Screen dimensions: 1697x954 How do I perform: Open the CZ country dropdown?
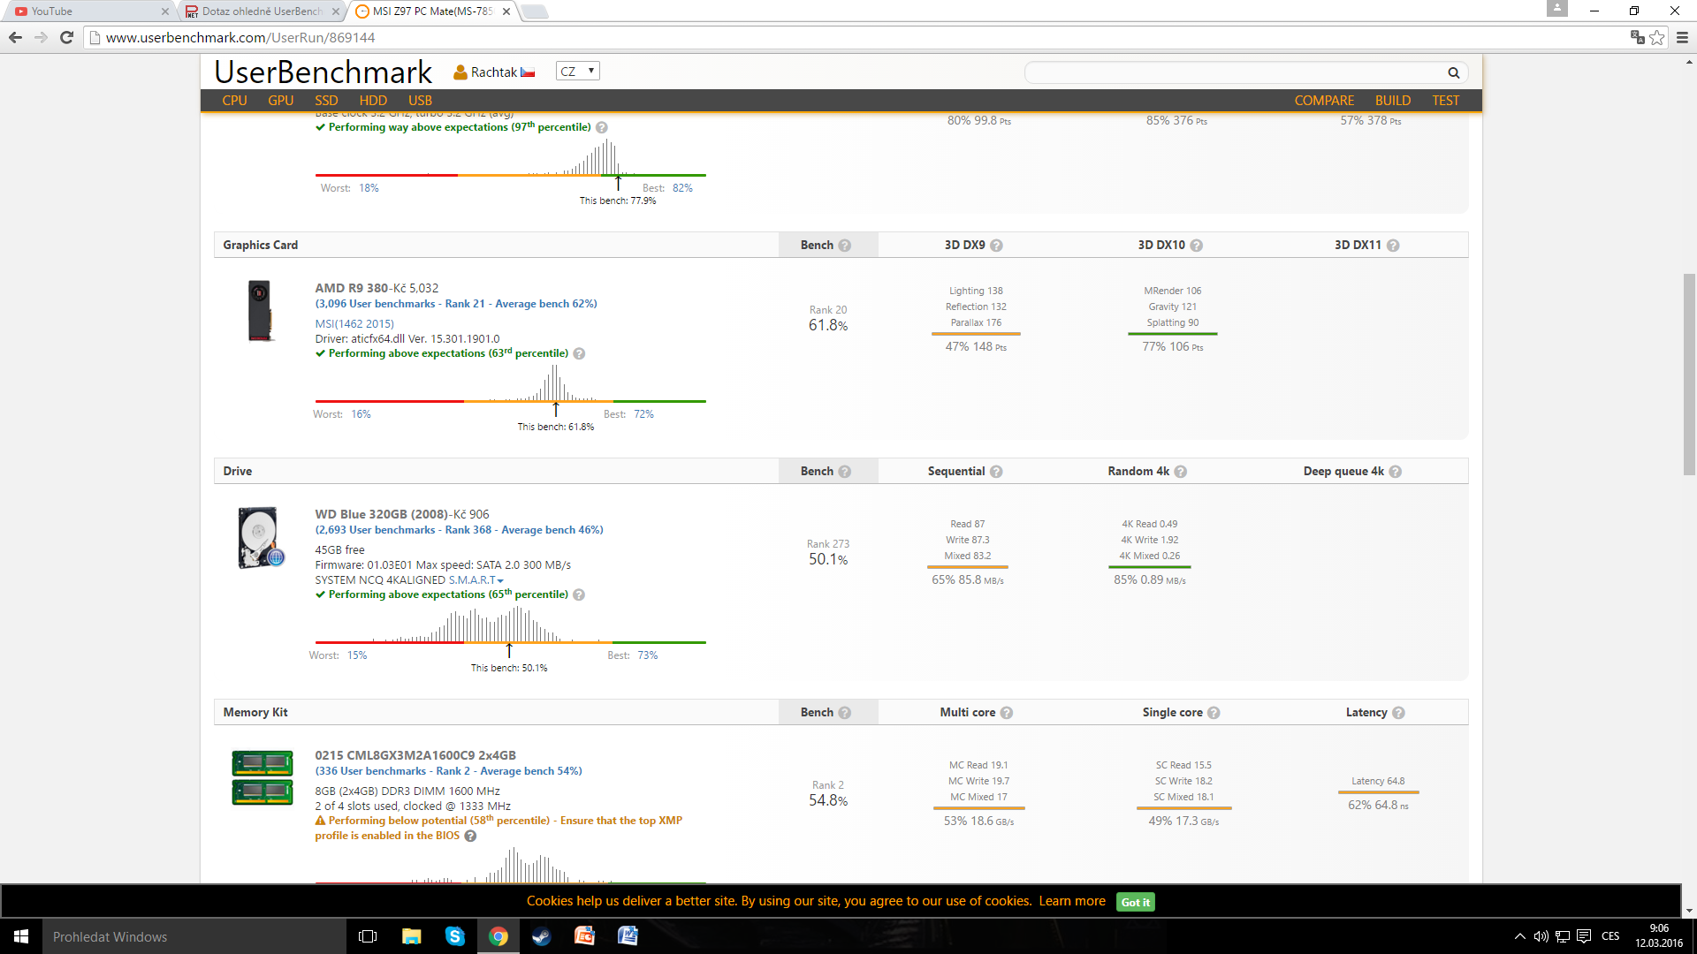pos(577,72)
